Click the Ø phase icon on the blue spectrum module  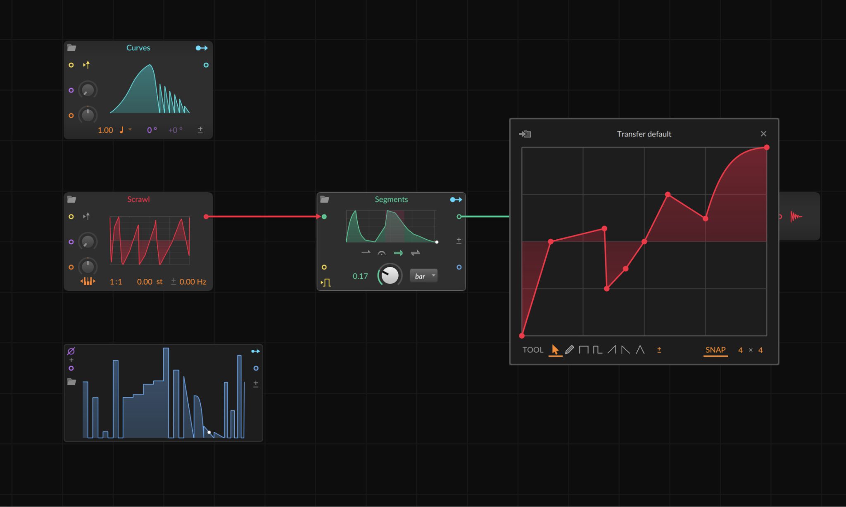71,351
